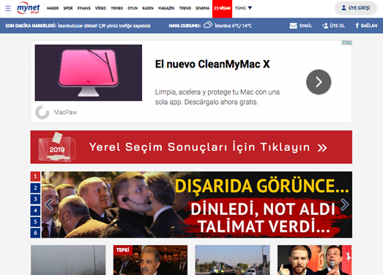Open the Haber menu item
The width and height of the screenshot is (383, 275).
(x=53, y=8)
